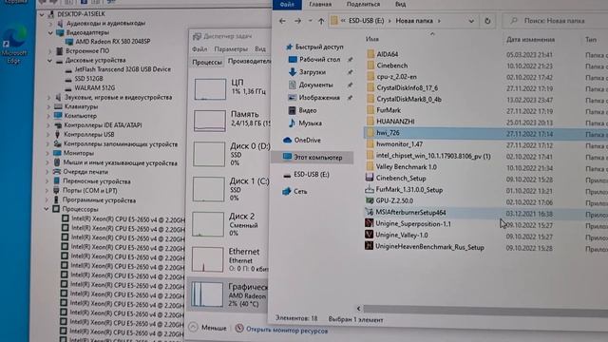Sort files by Дата изменения column
608x342 pixels.
pos(530,40)
